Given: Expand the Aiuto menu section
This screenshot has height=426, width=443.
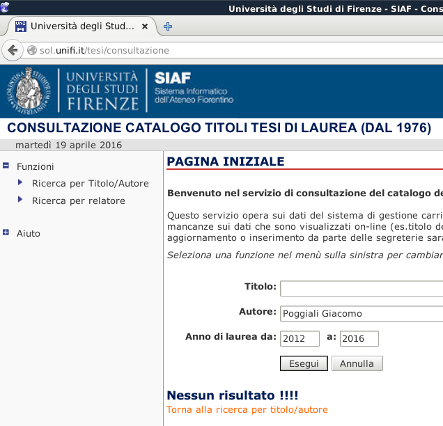Looking at the screenshot, I should pyautogui.click(x=6, y=233).
